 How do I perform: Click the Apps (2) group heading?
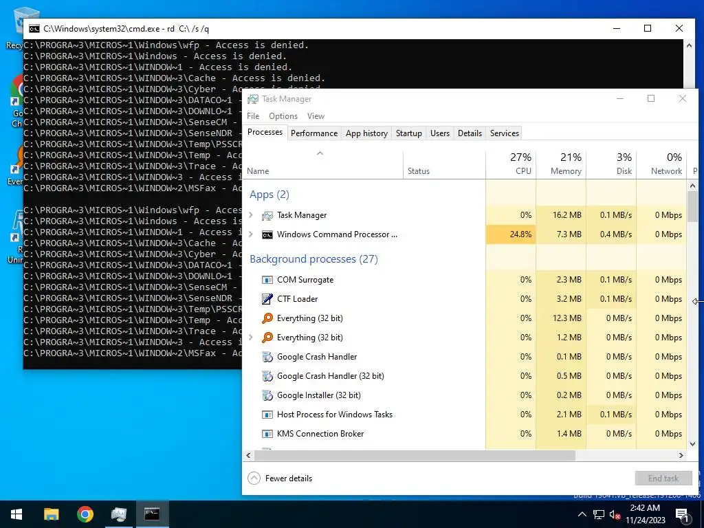pyautogui.click(x=269, y=195)
